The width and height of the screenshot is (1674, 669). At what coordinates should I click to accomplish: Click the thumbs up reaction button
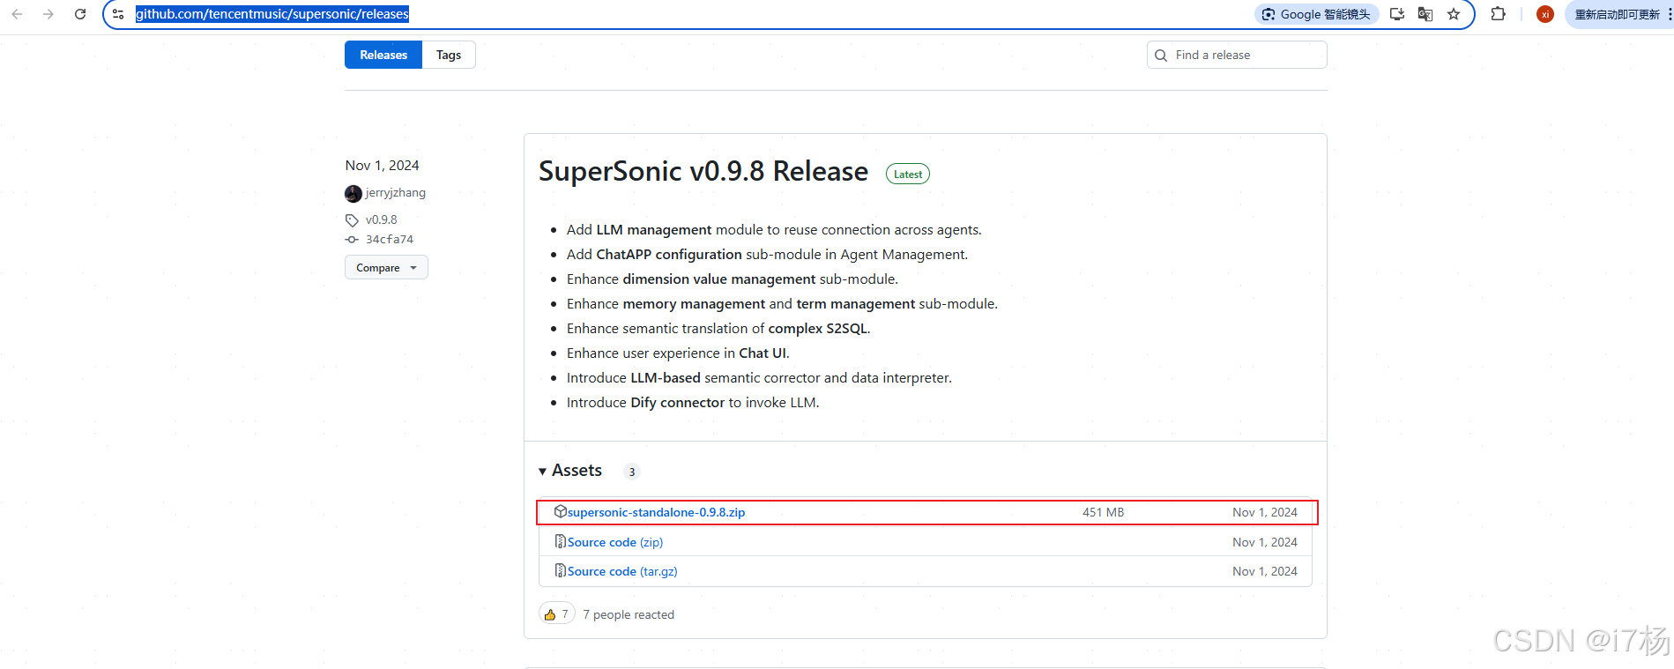tap(557, 613)
